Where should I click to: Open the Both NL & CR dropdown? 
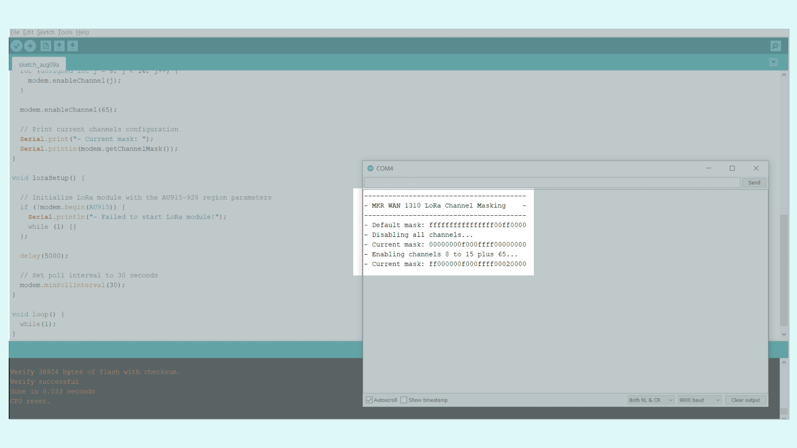coord(650,400)
